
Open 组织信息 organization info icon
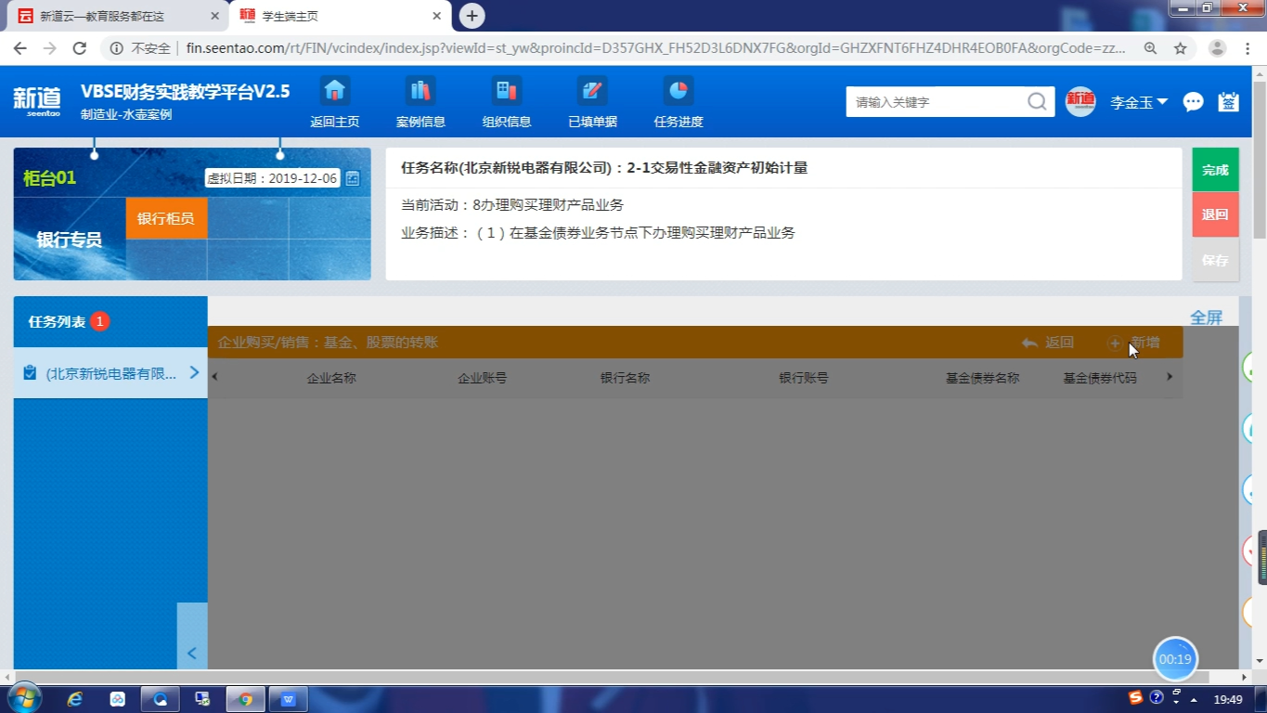pyautogui.click(x=507, y=91)
